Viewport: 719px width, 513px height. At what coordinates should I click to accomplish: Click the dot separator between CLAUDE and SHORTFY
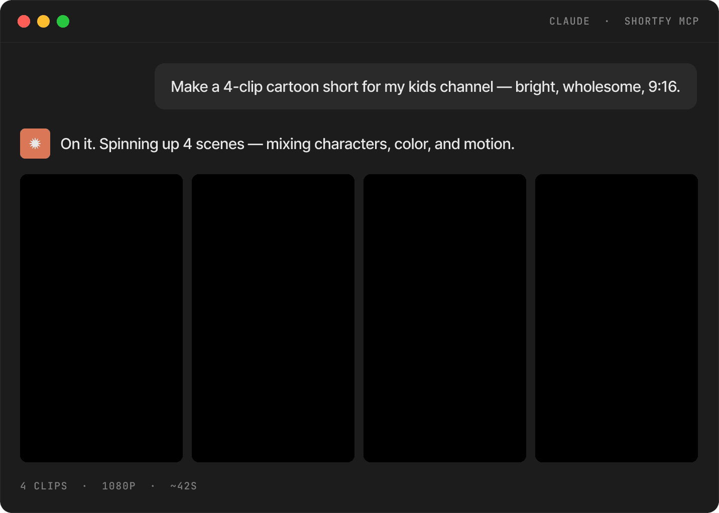pos(607,21)
